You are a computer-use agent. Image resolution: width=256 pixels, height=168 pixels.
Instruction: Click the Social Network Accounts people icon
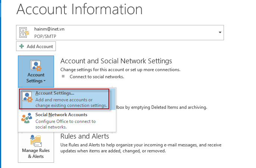coord(27,118)
